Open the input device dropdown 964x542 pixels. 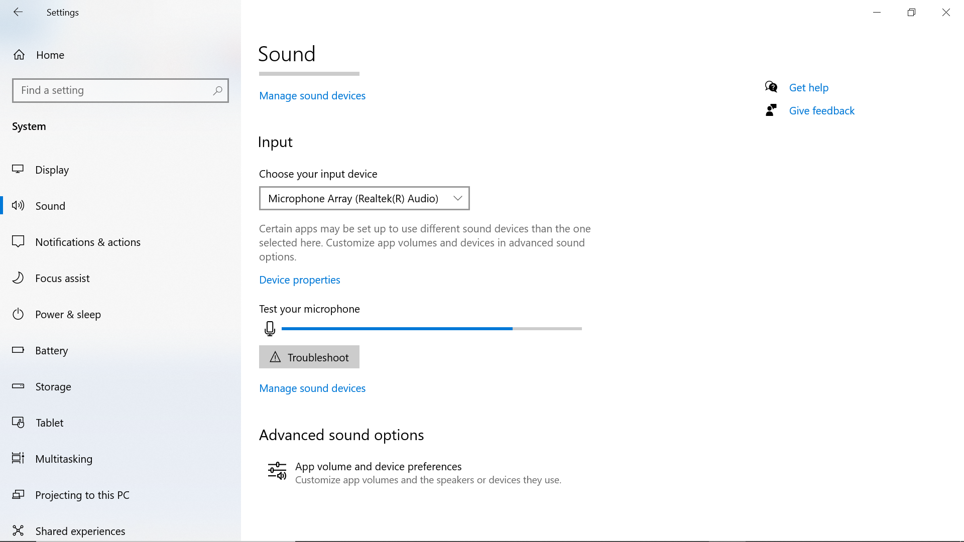(364, 198)
